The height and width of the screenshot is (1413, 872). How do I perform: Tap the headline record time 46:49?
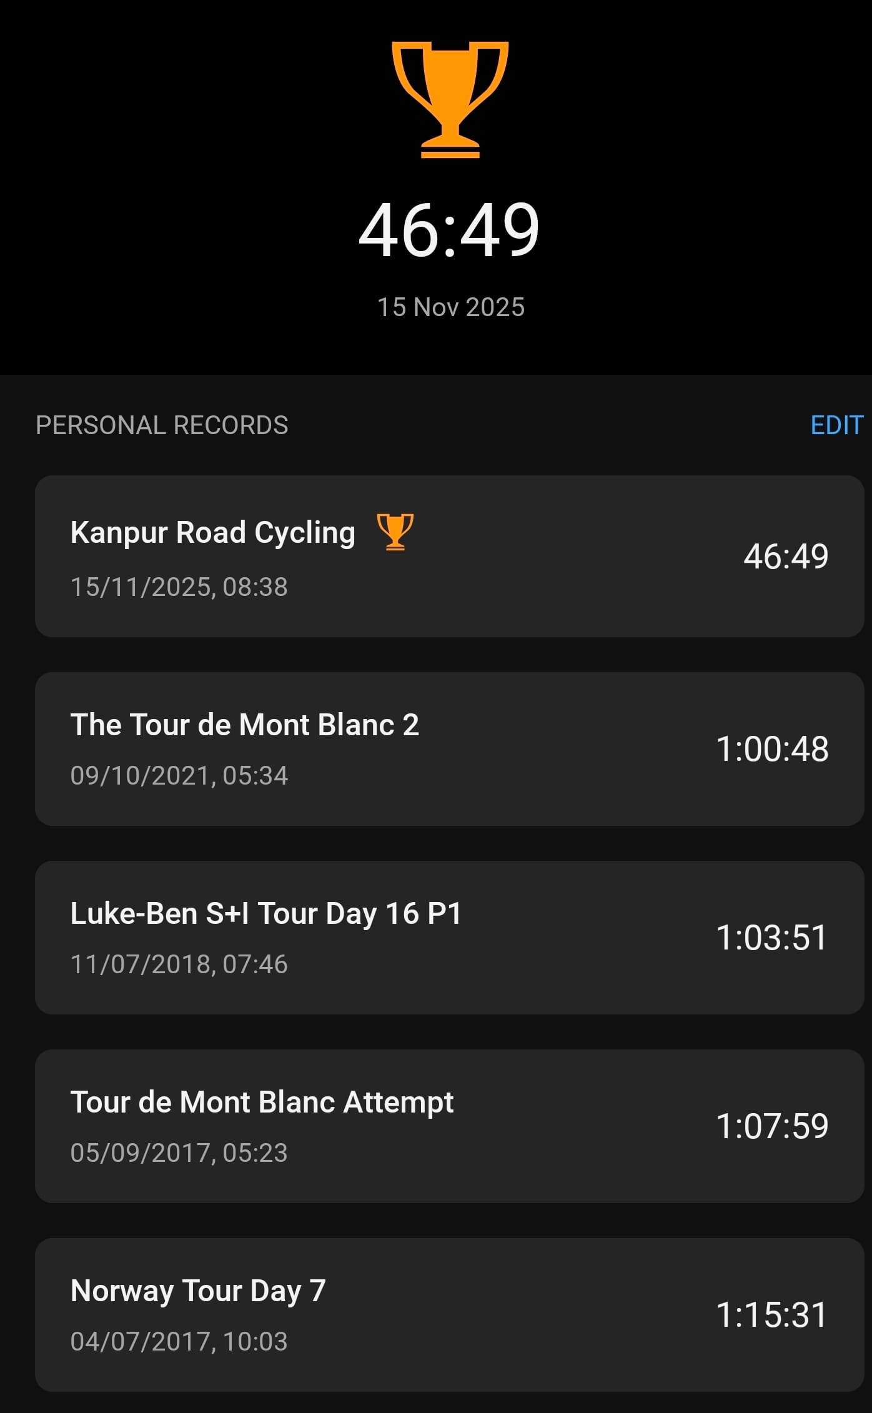point(449,230)
